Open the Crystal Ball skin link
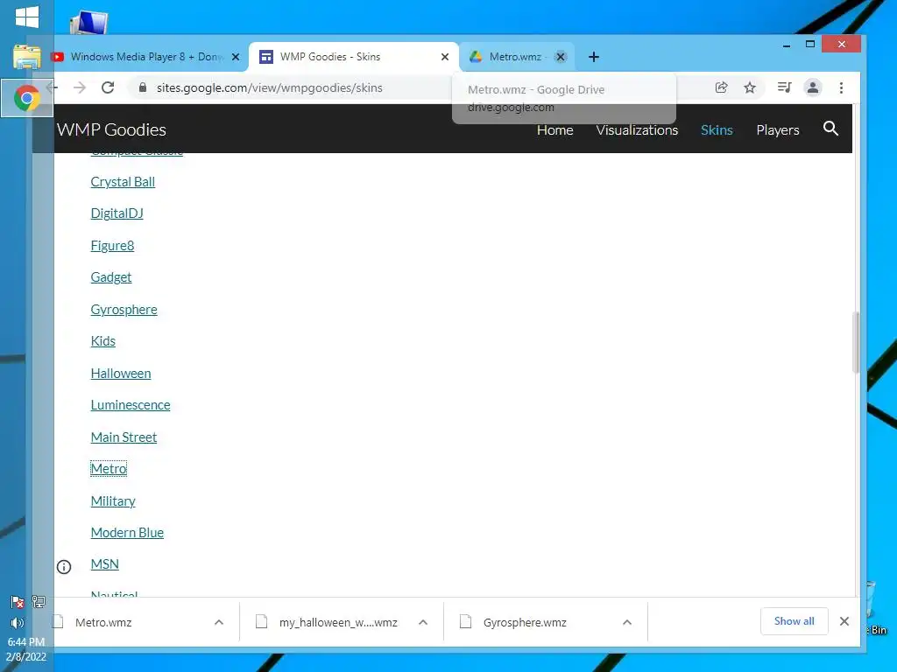897x672 pixels. pyautogui.click(x=123, y=182)
